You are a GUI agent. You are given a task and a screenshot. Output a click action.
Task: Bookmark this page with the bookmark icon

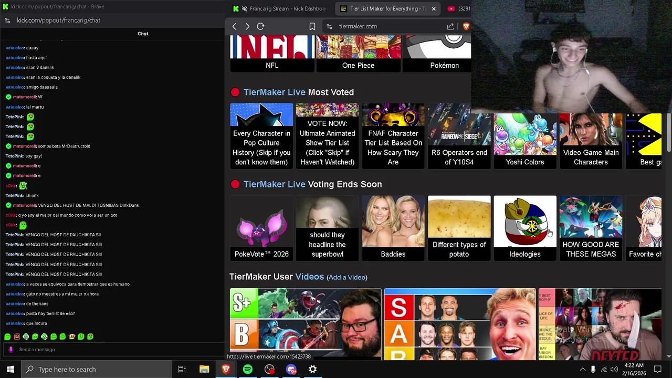coord(312,26)
